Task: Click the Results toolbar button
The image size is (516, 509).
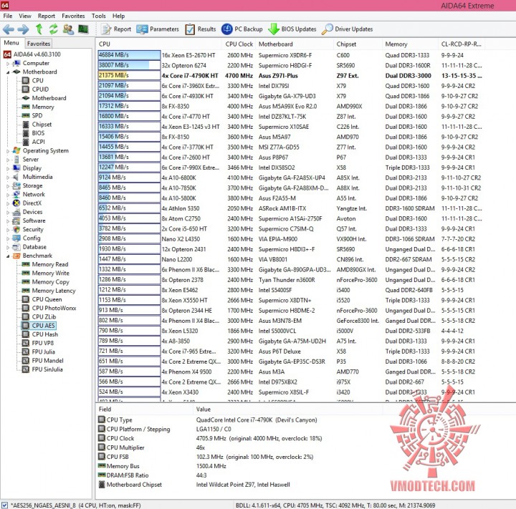Action: click(201, 29)
